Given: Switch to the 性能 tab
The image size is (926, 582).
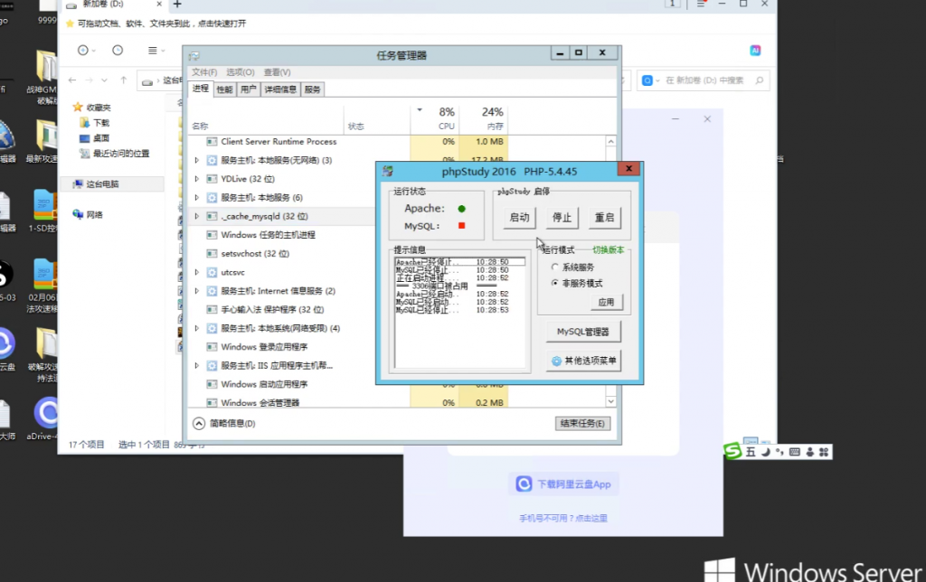Looking at the screenshot, I should pyautogui.click(x=224, y=89).
